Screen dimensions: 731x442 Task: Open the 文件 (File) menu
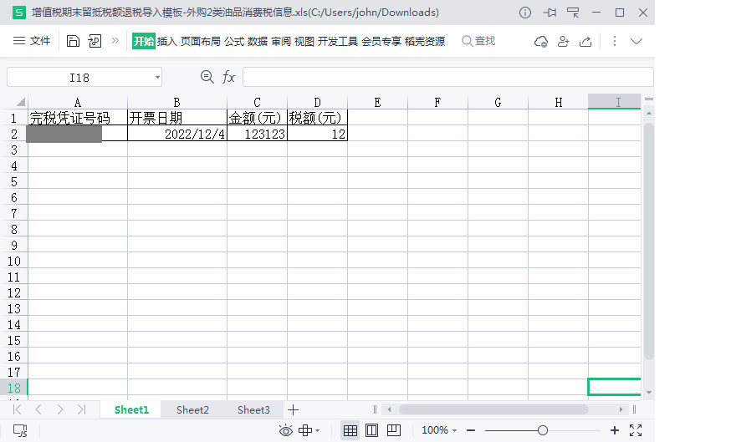pyautogui.click(x=32, y=41)
